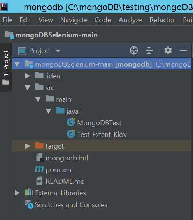Expand the target folder
Image resolution: width=193 pixels, height=220 pixels.
[x=28, y=146]
